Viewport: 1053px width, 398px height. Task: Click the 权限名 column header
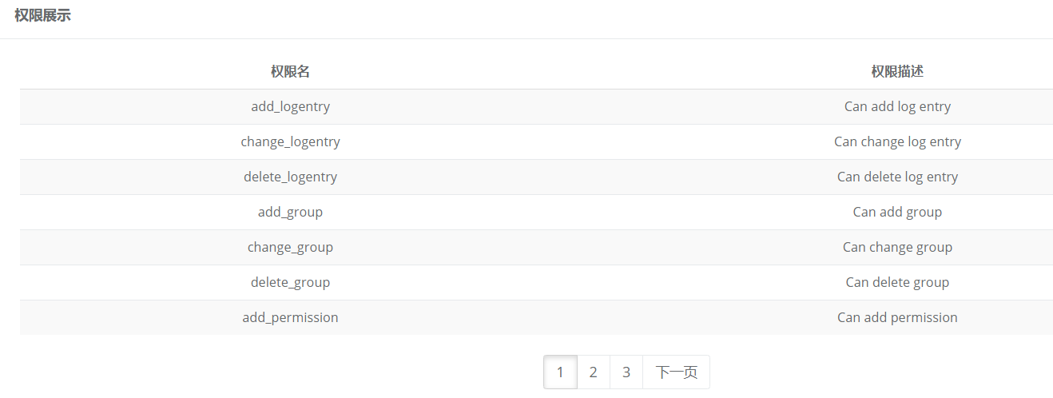pos(290,72)
